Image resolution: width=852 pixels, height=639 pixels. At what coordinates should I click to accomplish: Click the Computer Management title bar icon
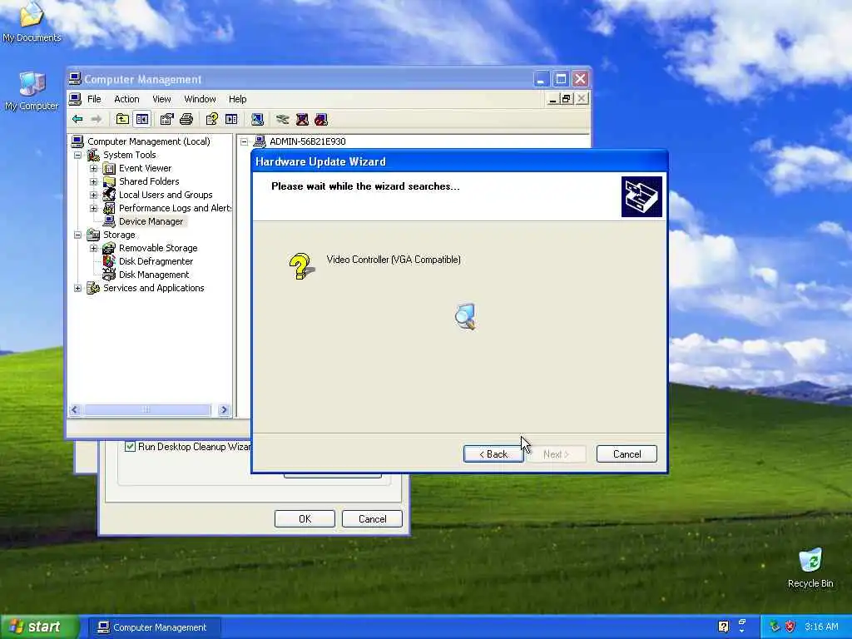[75, 79]
